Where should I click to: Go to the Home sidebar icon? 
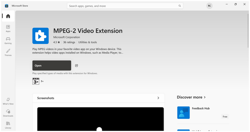[8, 16]
